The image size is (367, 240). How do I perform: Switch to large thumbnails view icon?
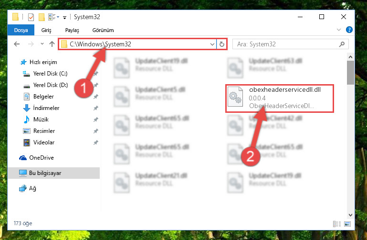[347, 224]
